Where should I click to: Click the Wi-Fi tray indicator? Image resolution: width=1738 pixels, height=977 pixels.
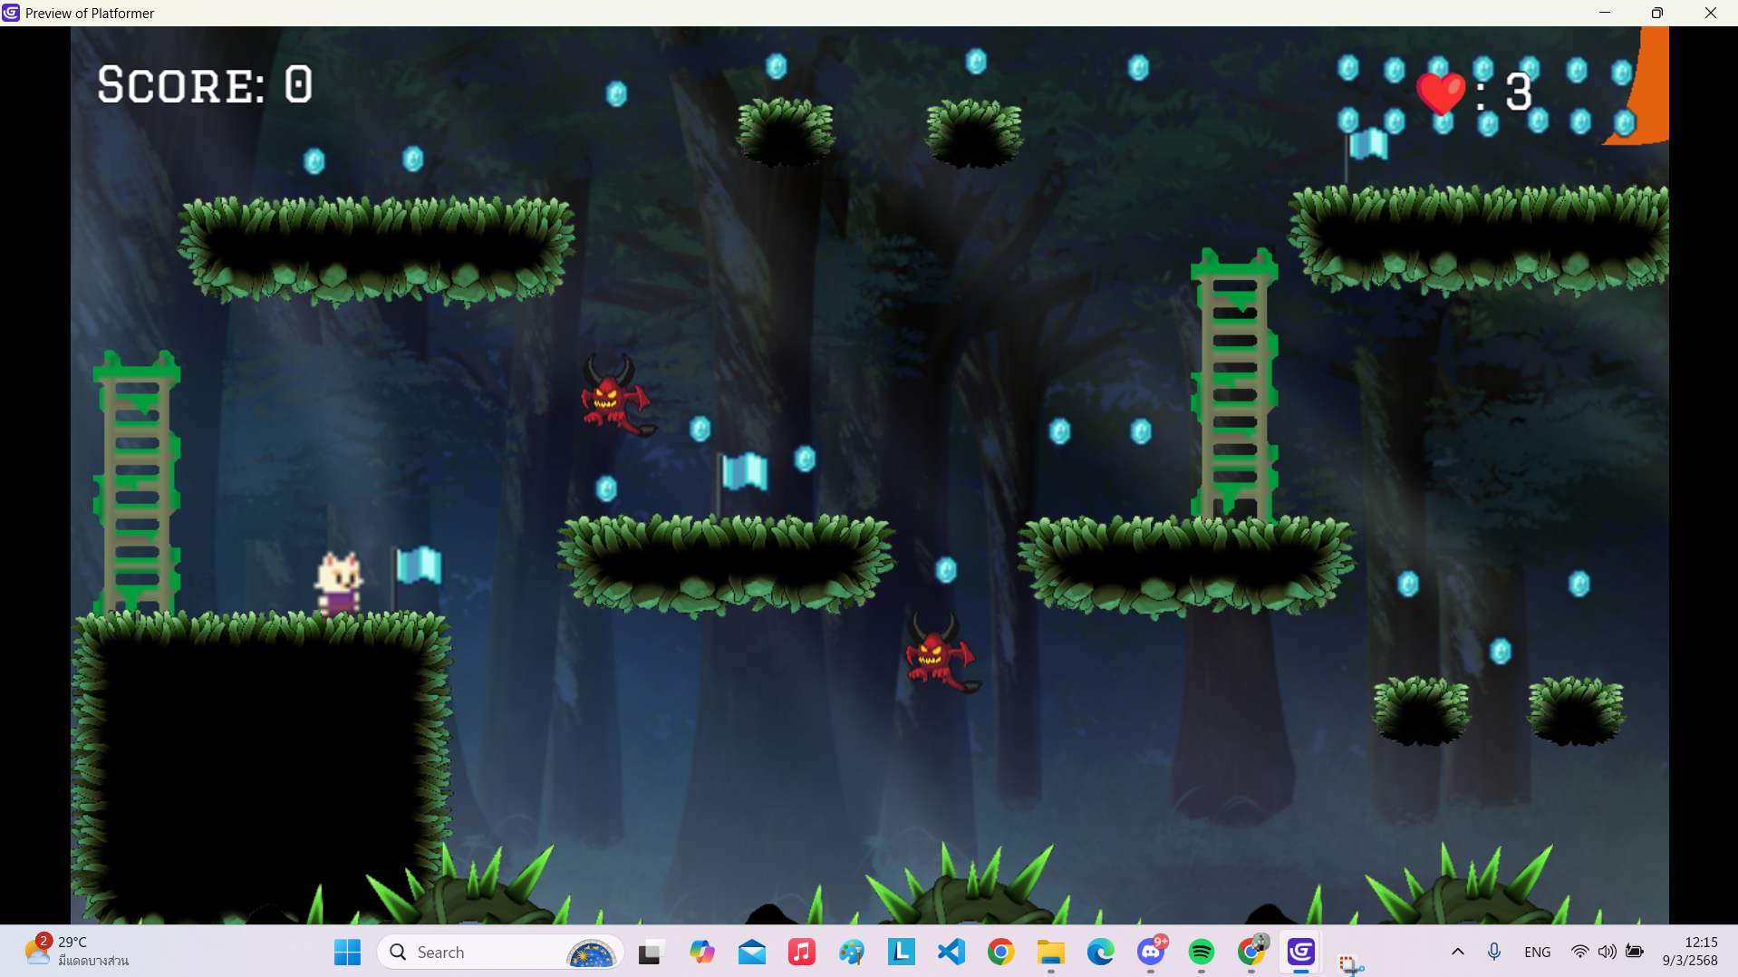pyautogui.click(x=1579, y=953)
